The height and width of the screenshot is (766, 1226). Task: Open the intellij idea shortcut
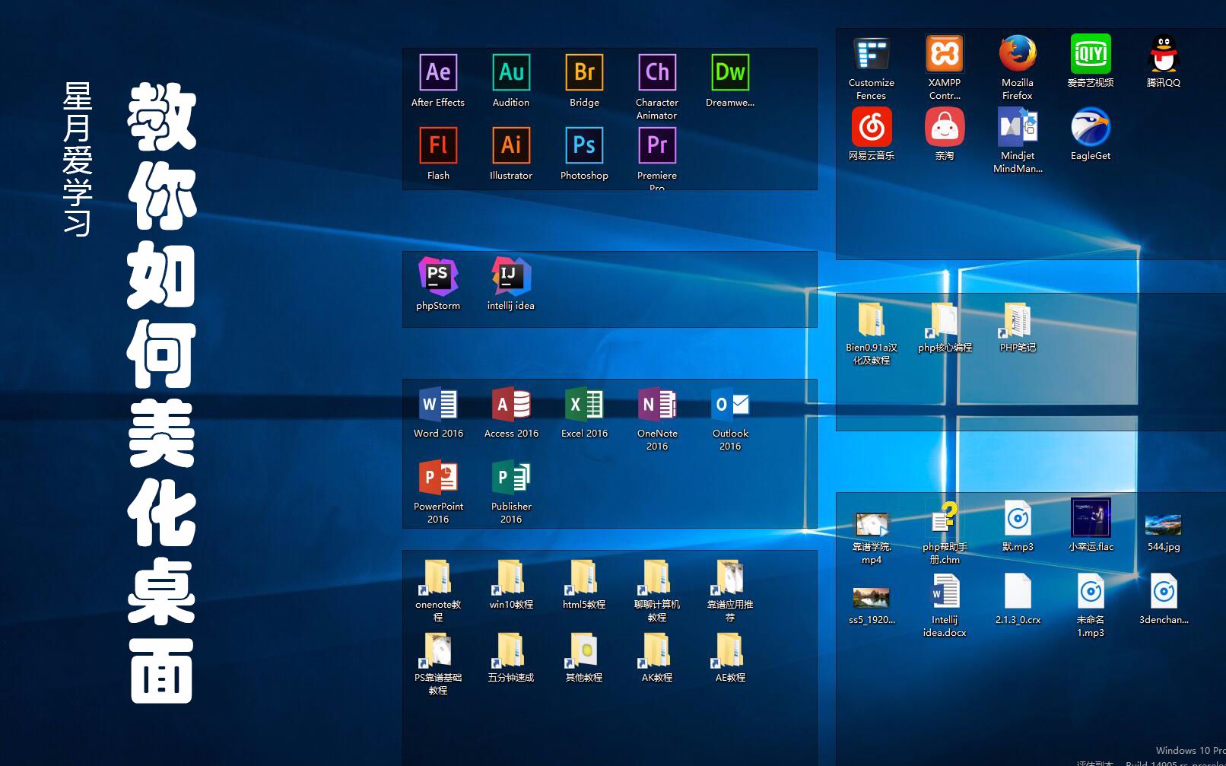click(511, 275)
